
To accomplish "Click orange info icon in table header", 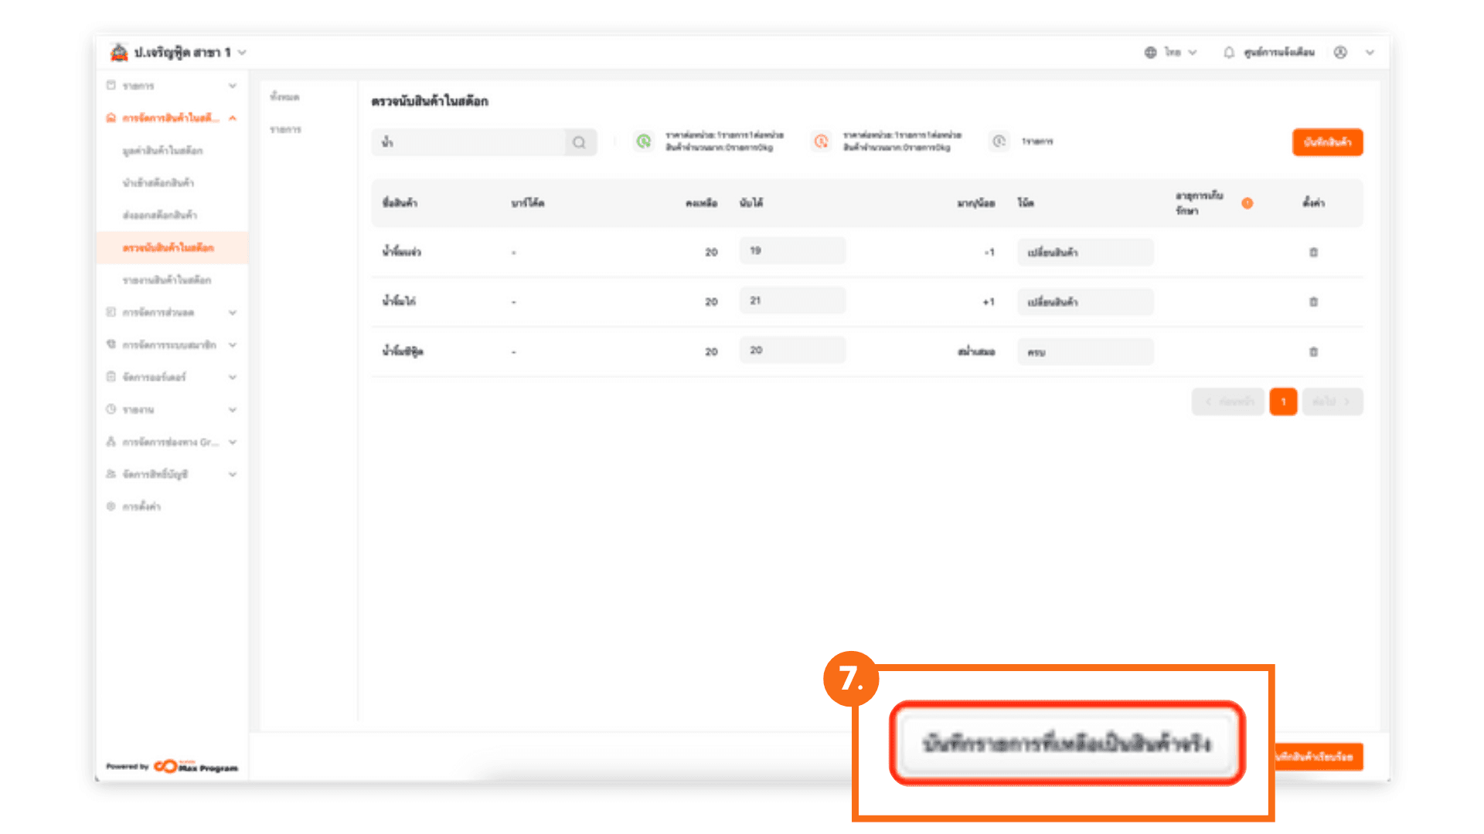I will [1247, 203].
